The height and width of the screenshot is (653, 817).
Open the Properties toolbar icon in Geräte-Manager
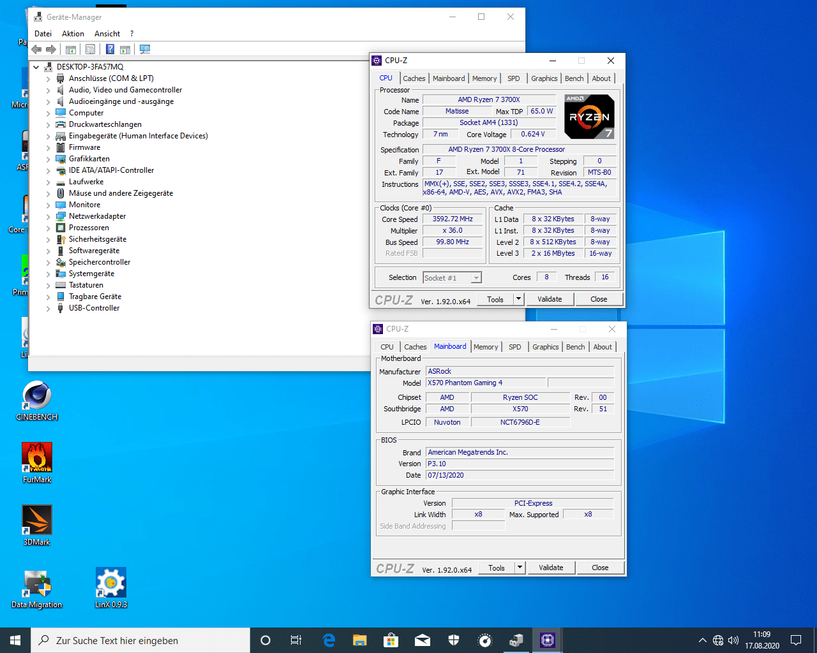pyautogui.click(x=90, y=49)
